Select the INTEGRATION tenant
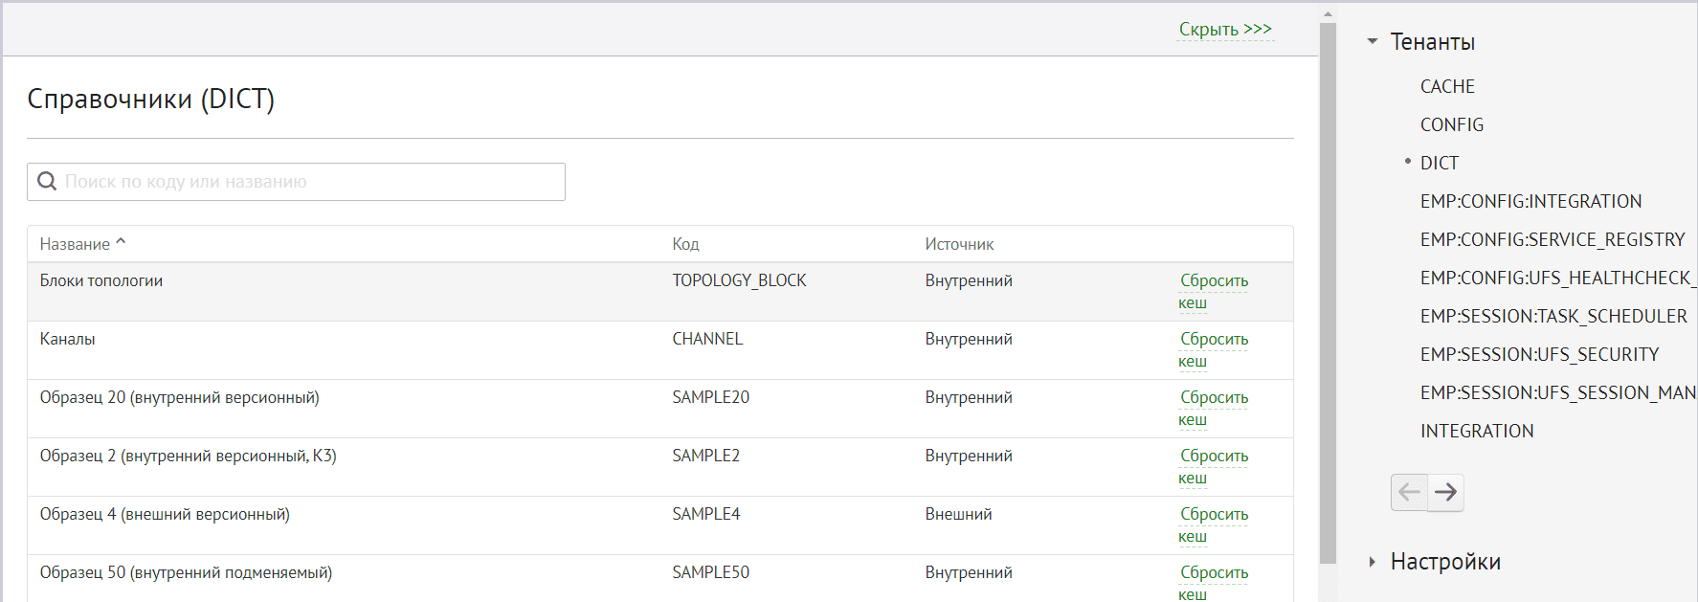 [x=1477, y=431]
